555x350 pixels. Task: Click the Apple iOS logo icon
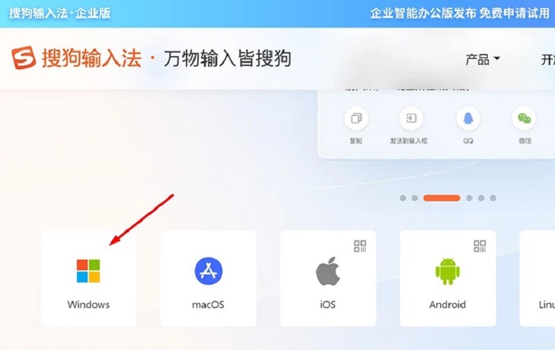click(327, 271)
